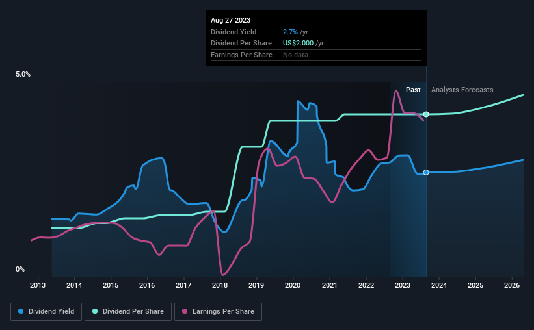The height and width of the screenshot is (330, 534).
Task: Click the 0% y-axis label
Action: (20, 269)
